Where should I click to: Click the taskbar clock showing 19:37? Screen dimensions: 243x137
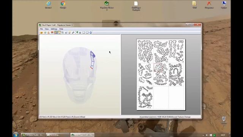point(223,135)
